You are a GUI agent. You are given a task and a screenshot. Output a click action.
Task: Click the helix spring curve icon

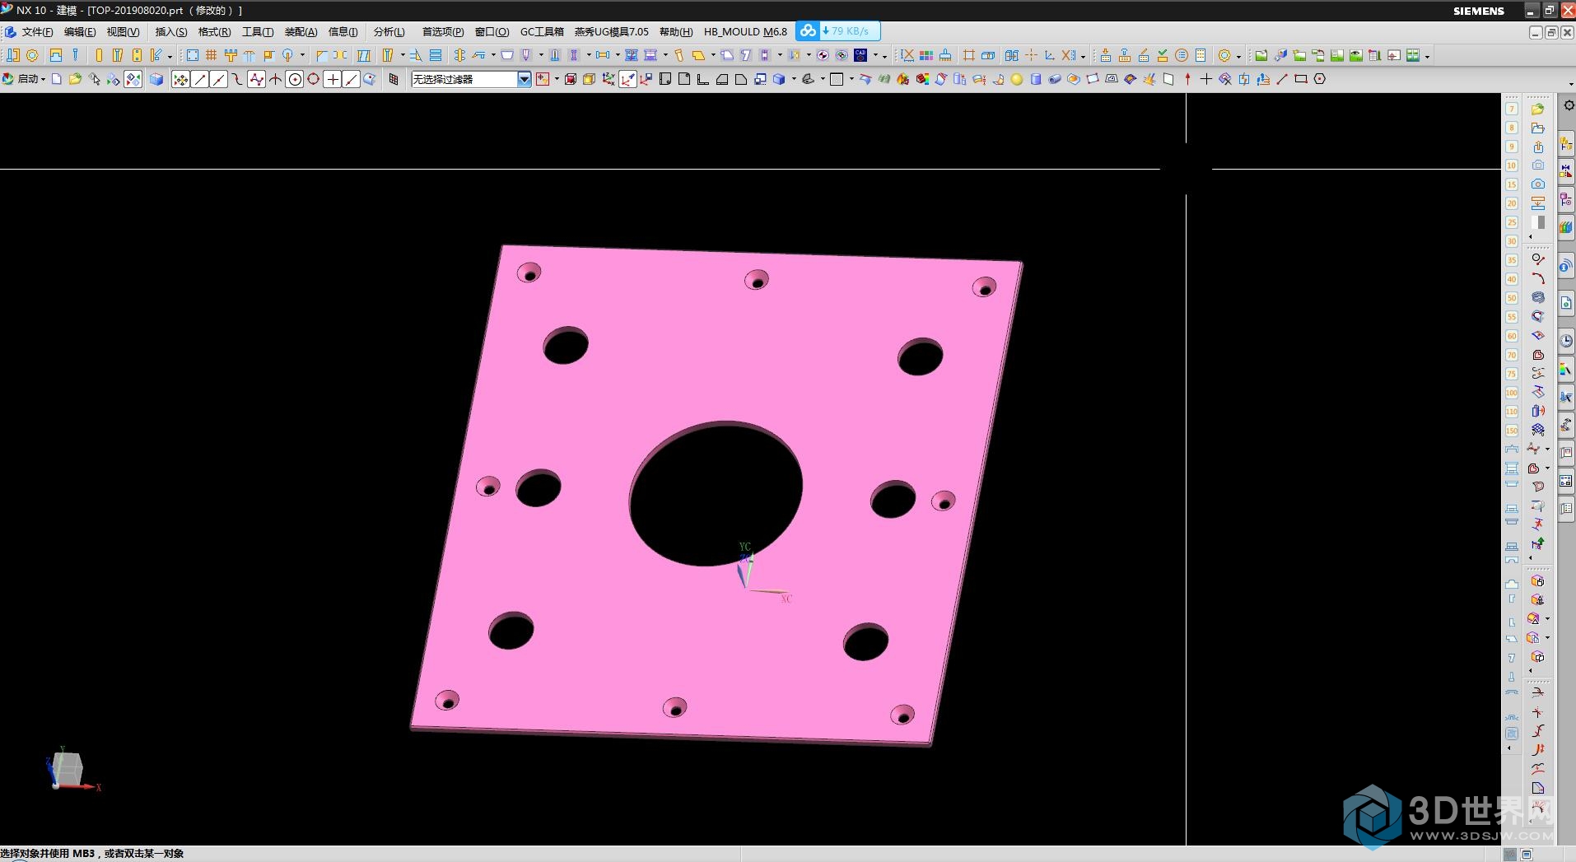[1538, 297]
